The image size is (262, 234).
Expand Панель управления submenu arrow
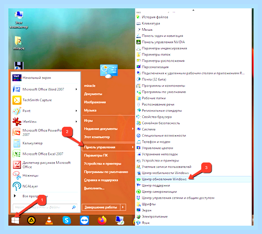[x=133, y=147]
